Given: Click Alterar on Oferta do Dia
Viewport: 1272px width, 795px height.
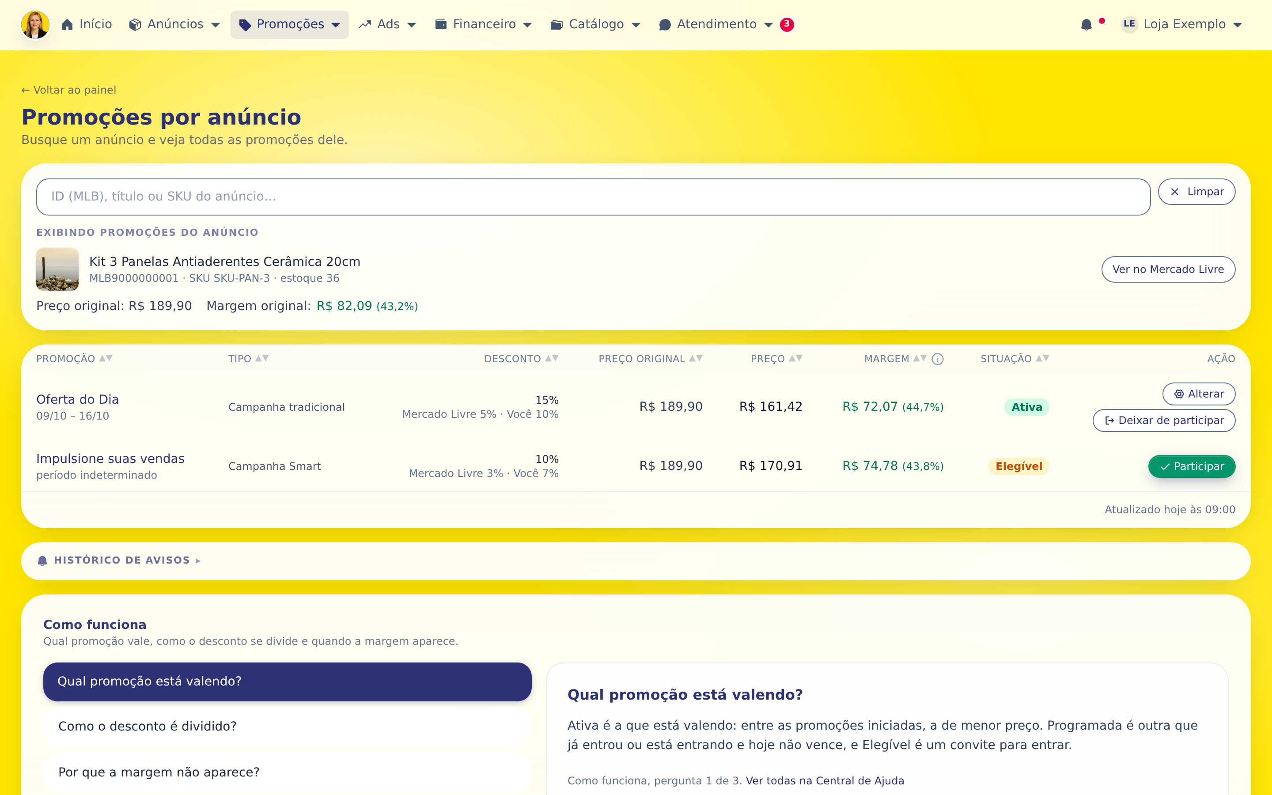Looking at the screenshot, I should point(1198,394).
